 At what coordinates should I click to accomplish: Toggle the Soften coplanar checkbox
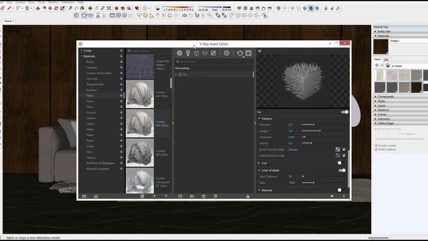377,149
